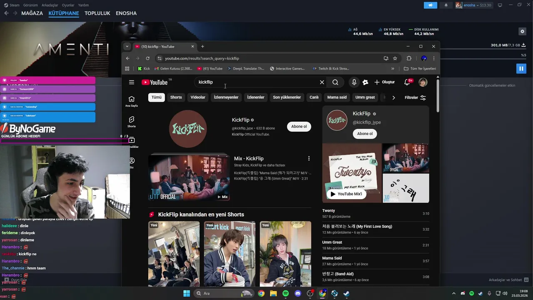The image size is (533, 300).
Task: Go back in Steam navigation
Action: tap(6, 13)
